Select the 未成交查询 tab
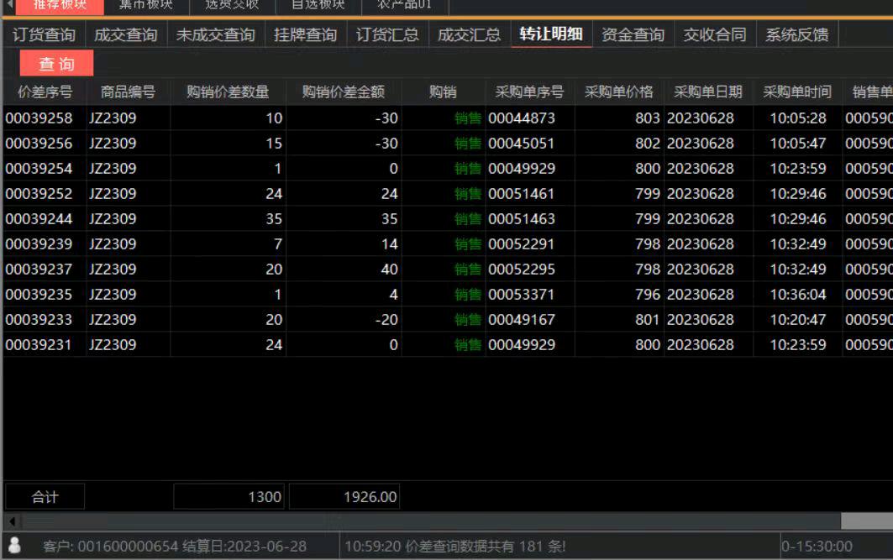Viewport: 893px width, 560px height. coord(215,34)
